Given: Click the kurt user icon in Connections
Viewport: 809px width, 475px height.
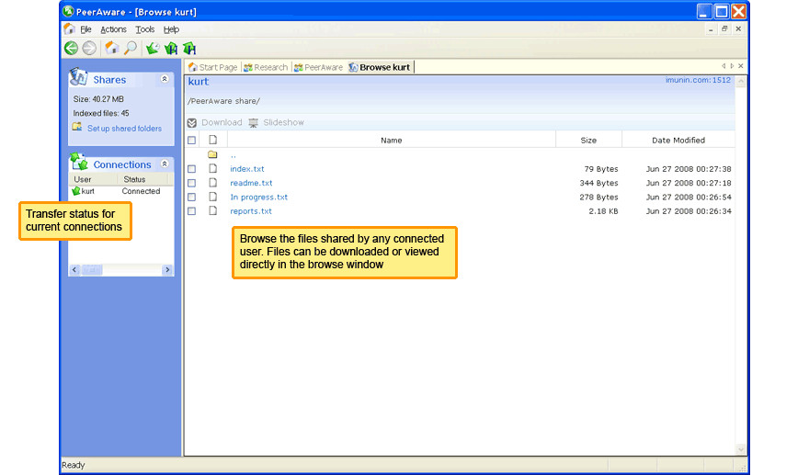Looking at the screenshot, I should (76, 191).
